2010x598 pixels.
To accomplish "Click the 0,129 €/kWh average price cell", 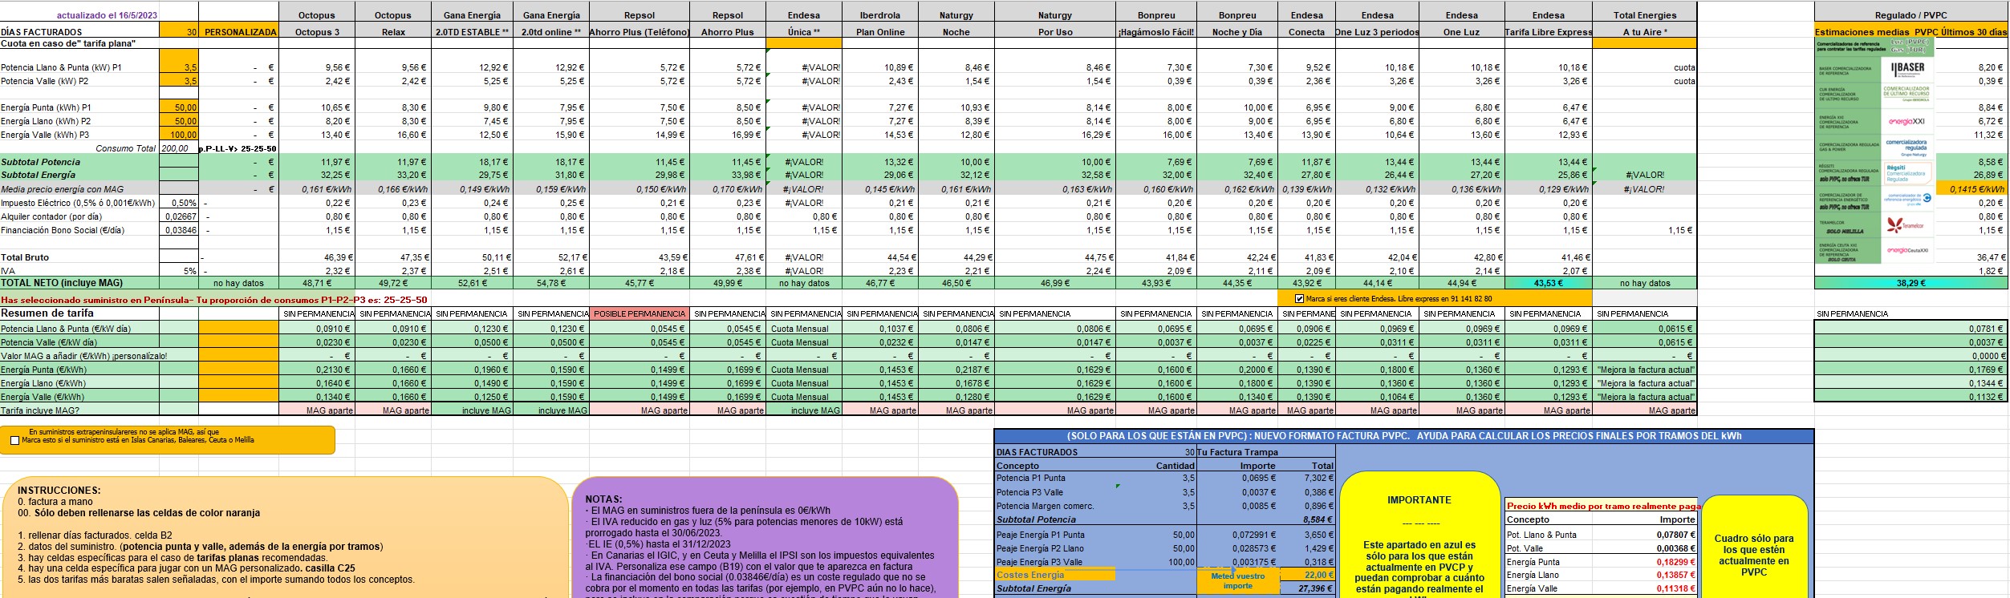I will [x=1548, y=189].
